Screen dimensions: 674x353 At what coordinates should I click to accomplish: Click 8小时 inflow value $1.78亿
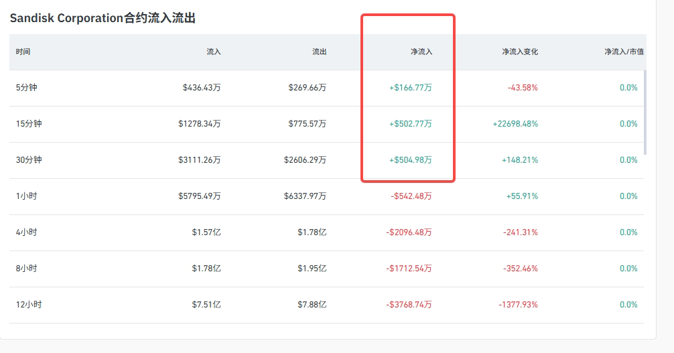pos(206,269)
